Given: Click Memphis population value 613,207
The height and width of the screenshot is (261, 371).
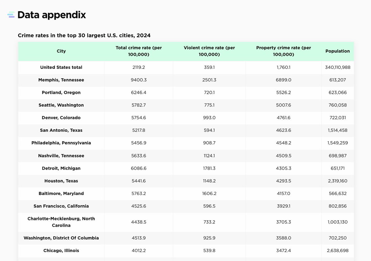Looking at the screenshot, I should pyautogui.click(x=338, y=80).
